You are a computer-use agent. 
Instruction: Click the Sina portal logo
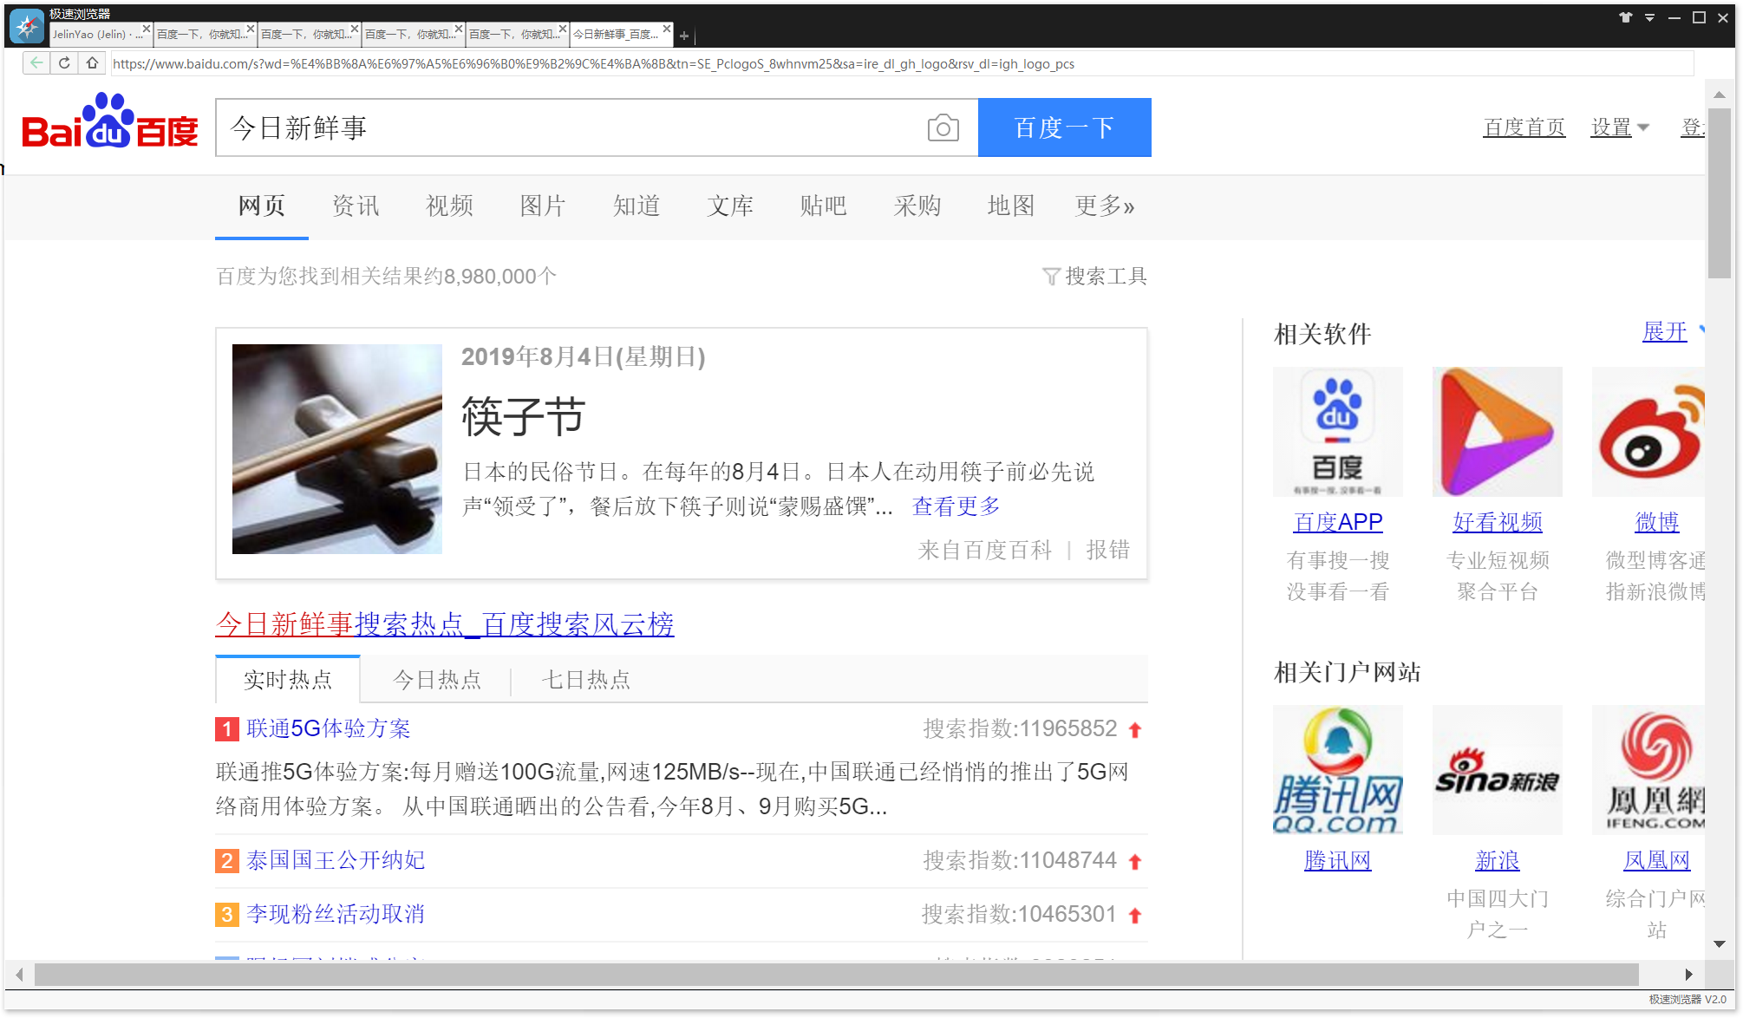pos(1497,770)
